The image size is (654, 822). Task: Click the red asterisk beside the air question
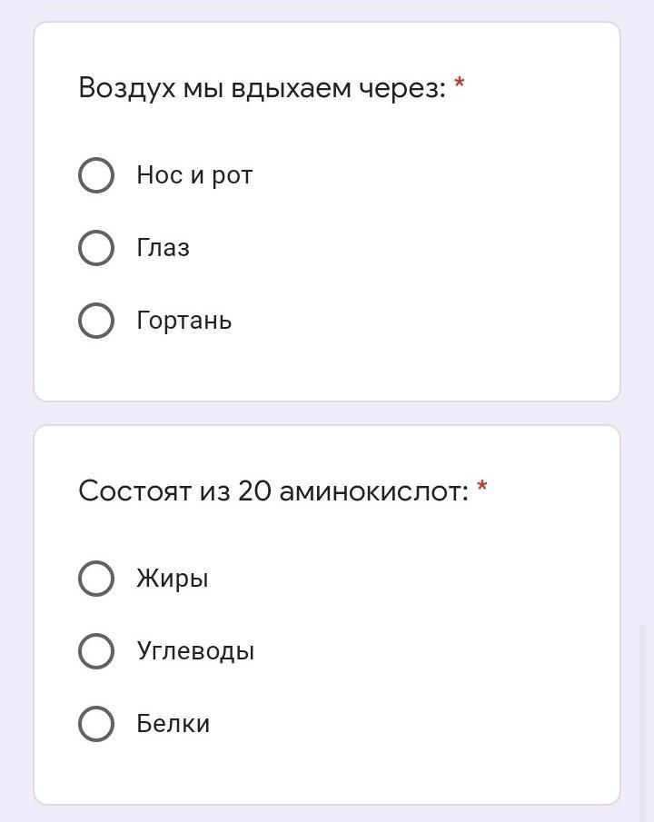coord(460,85)
